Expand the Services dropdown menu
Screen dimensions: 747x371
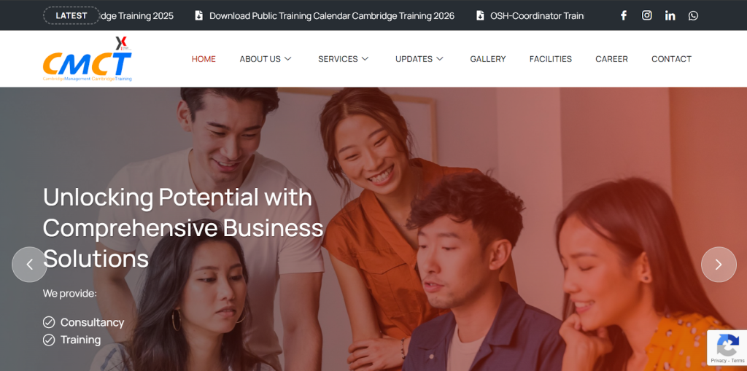[344, 59]
